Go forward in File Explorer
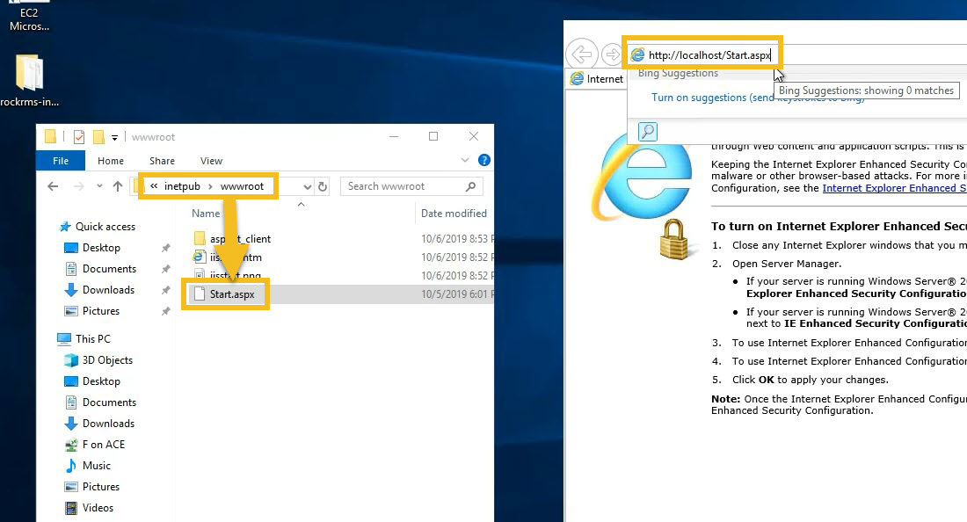The image size is (967, 522). [78, 186]
